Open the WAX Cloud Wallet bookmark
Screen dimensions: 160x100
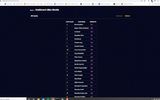[30, 4]
